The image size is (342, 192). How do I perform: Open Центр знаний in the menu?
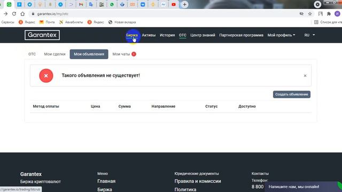(203, 35)
